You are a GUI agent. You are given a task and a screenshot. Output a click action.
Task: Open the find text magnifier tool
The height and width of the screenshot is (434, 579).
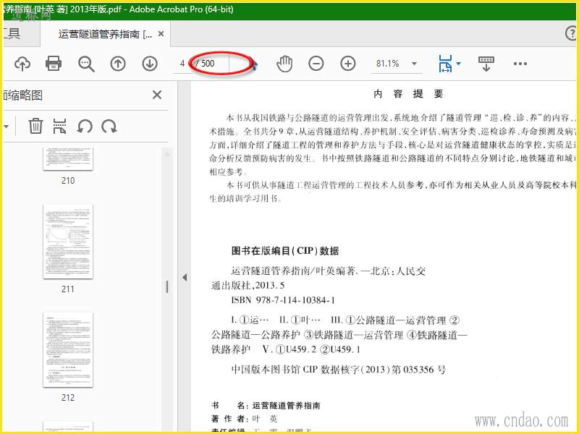86,64
